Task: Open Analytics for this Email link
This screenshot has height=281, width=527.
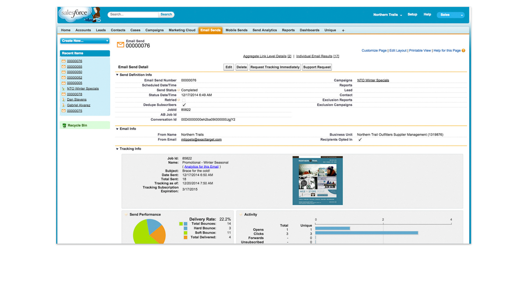Action: click(202, 167)
